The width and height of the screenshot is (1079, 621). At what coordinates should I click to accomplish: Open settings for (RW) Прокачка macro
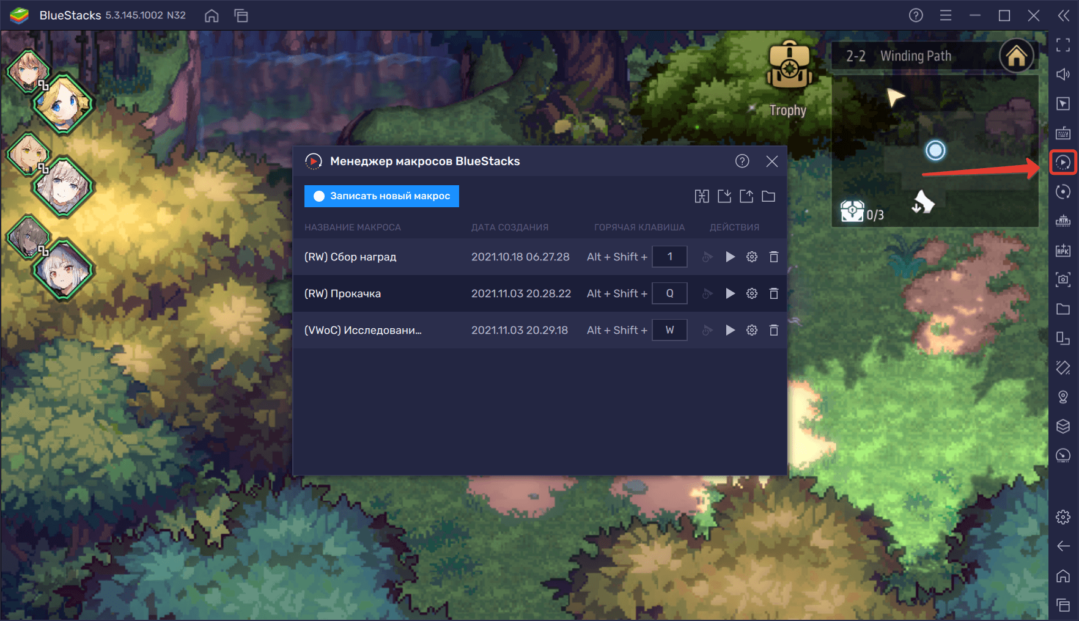752,293
